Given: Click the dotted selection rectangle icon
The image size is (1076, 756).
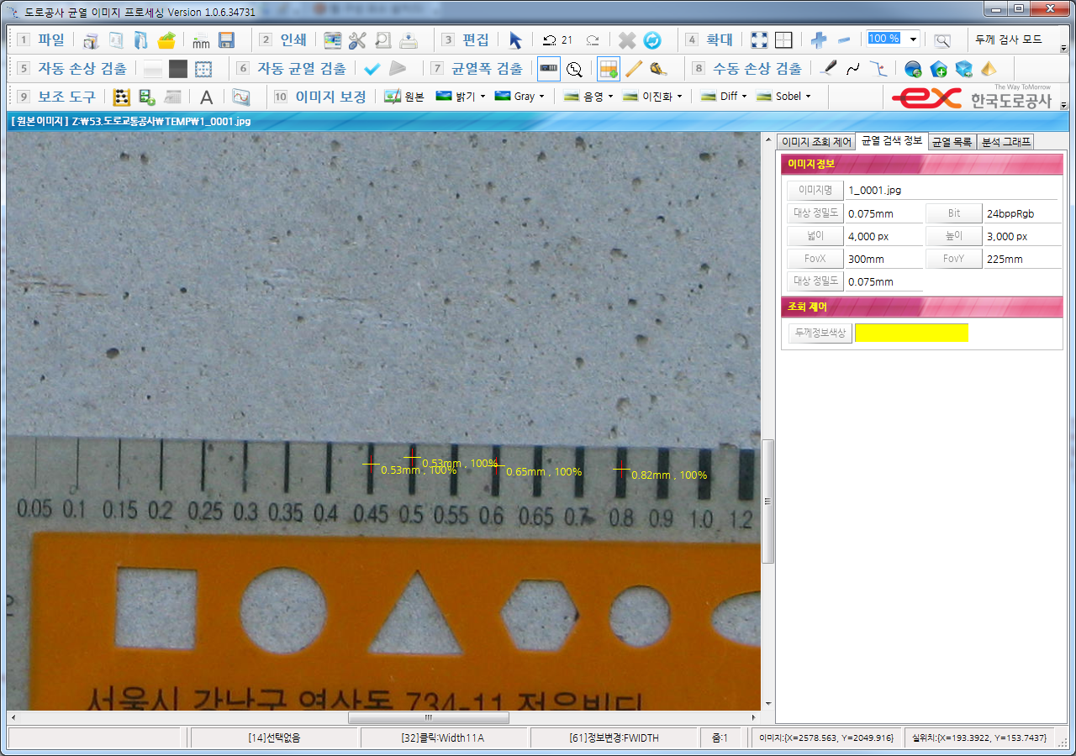Looking at the screenshot, I should click(x=203, y=69).
